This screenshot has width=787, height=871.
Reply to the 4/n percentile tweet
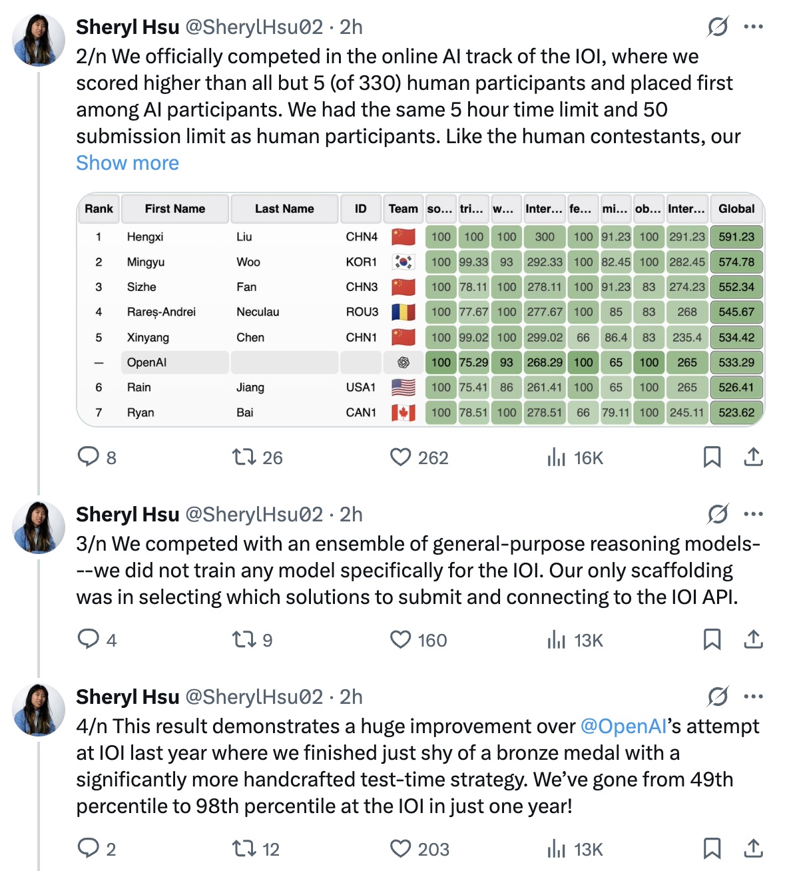pyautogui.click(x=89, y=848)
